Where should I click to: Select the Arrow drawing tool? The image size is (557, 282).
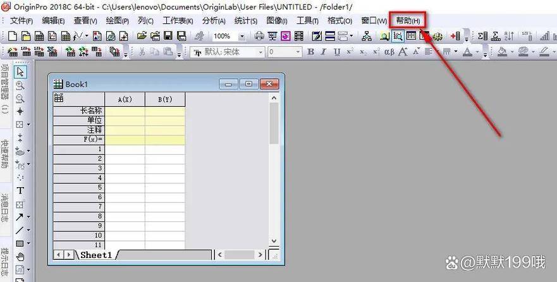[x=20, y=217]
